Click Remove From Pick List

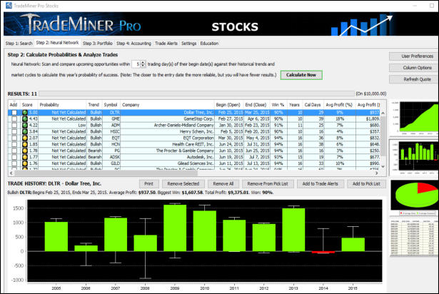coord(268,183)
